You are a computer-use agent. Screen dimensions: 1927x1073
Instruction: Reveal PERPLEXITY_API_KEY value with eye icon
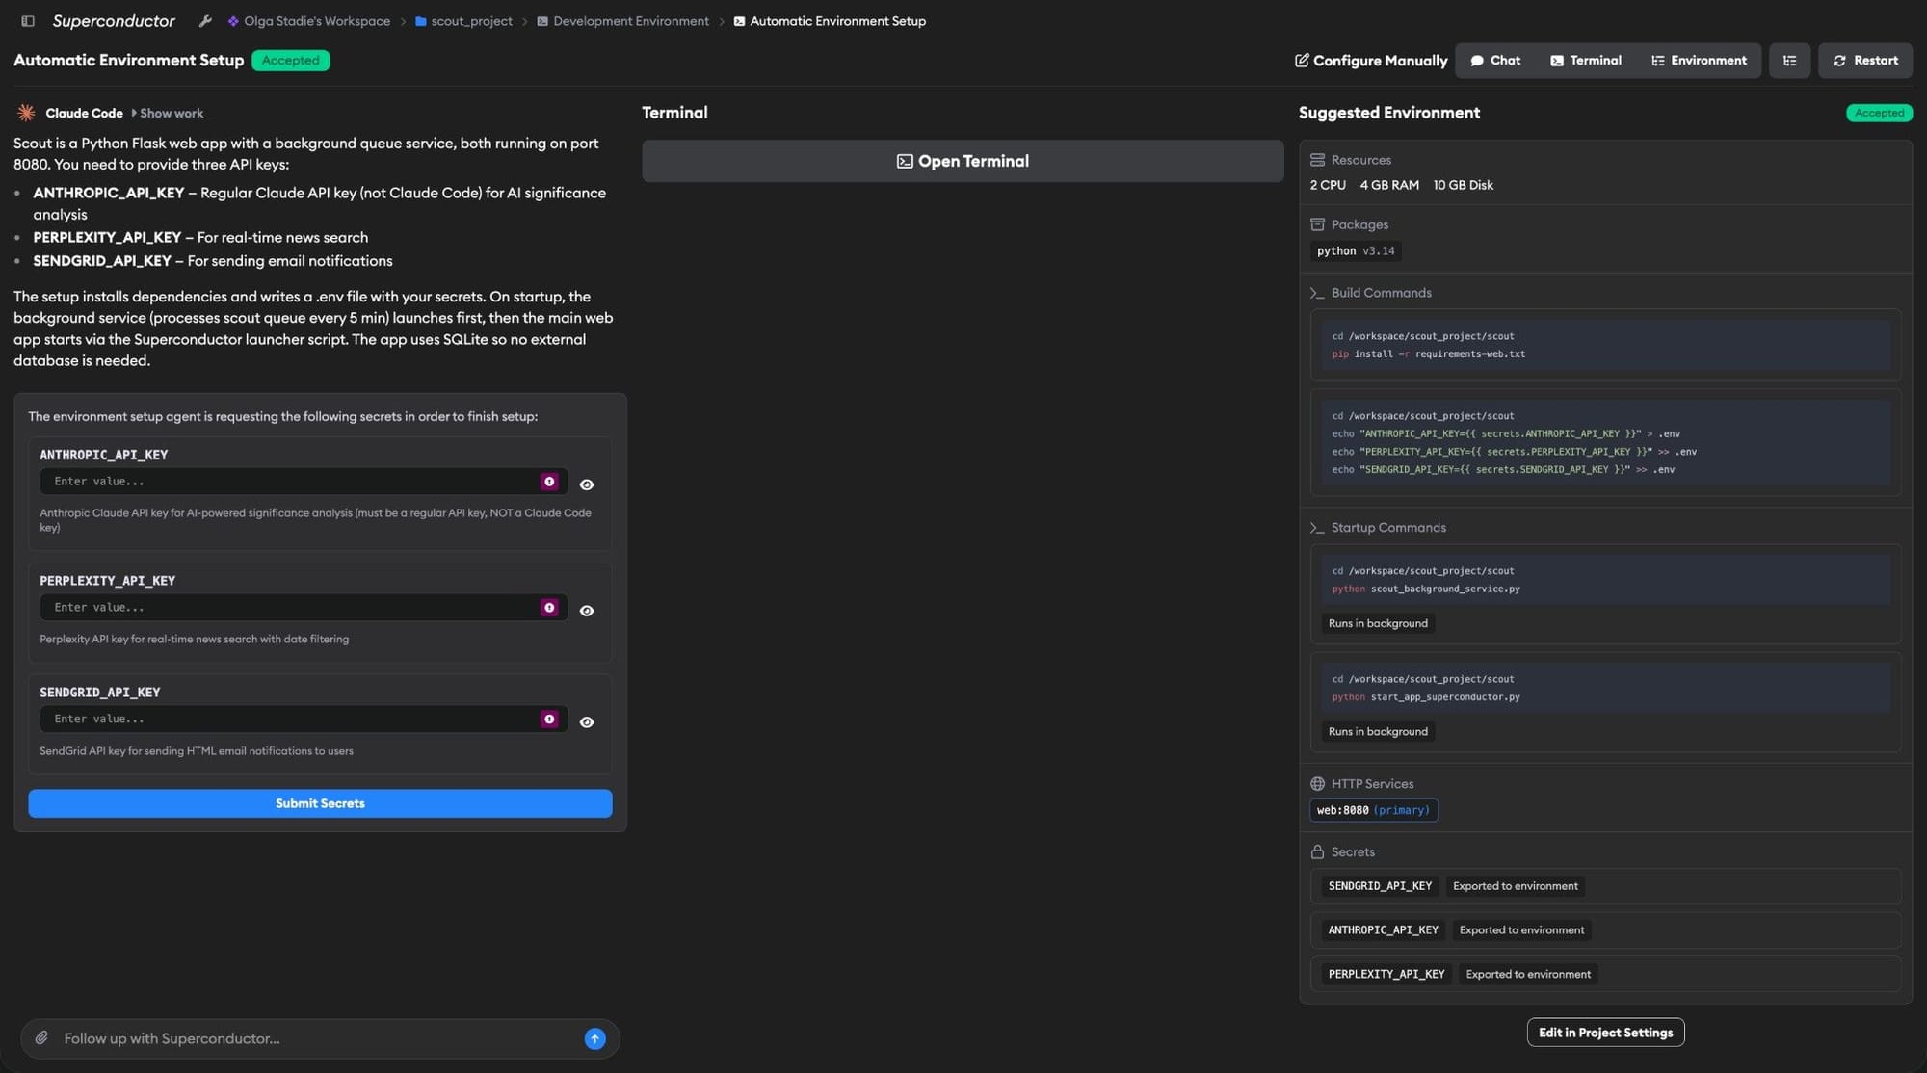coord(587,611)
